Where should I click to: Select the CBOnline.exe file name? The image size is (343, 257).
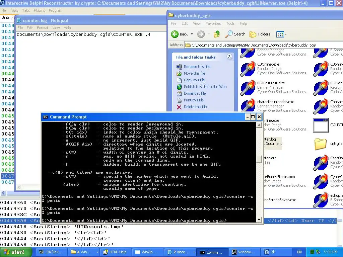pyautogui.click(x=268, y=64)
